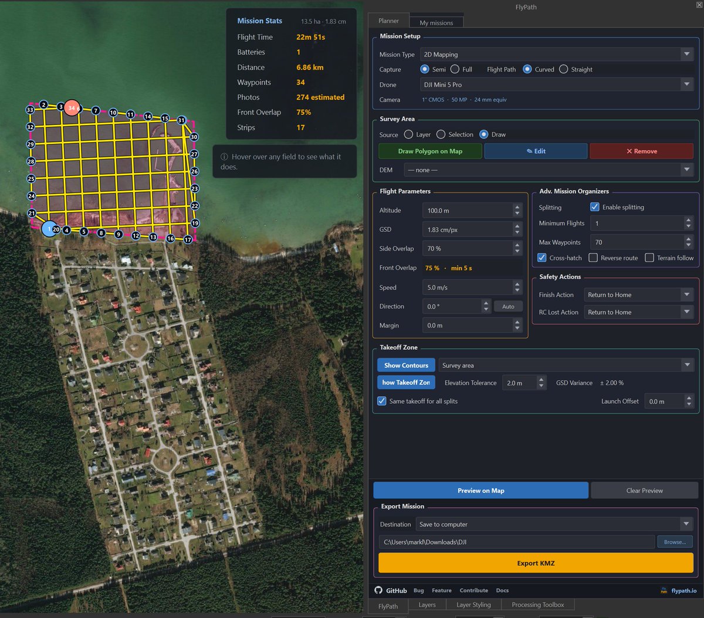The image size is (704, 618).
Task: Open the DEM dropdown
Action: (x=549, y=170)
